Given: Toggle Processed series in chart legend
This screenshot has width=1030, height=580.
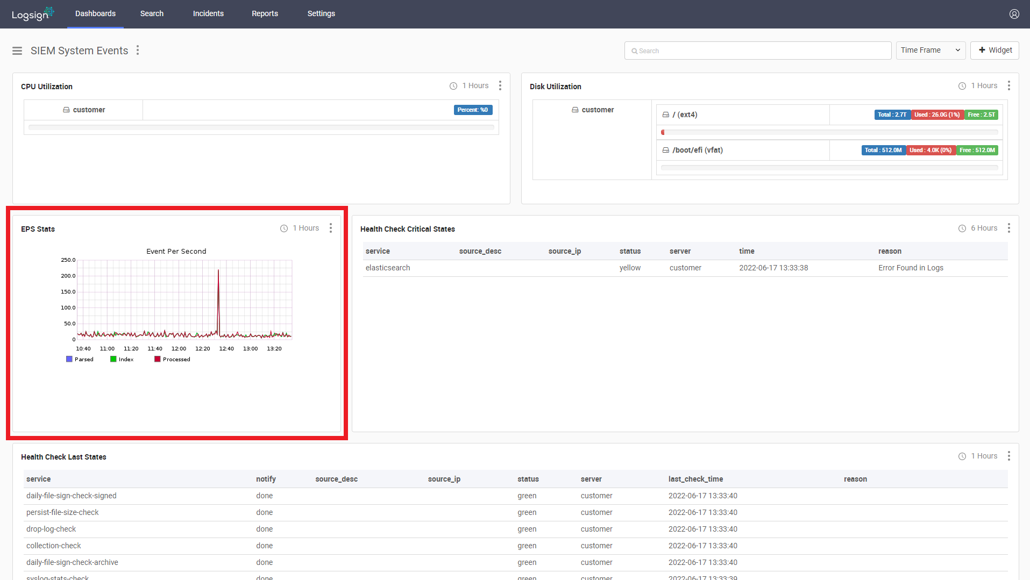Looking at the screenshot, I should (x=172, y=359).
